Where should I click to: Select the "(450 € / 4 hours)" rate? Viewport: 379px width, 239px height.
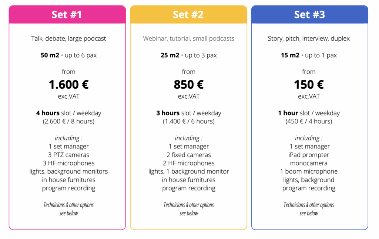point(309,121)
